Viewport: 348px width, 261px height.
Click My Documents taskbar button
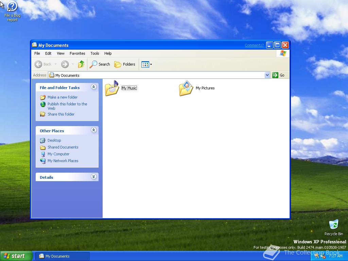coord(63,256)
